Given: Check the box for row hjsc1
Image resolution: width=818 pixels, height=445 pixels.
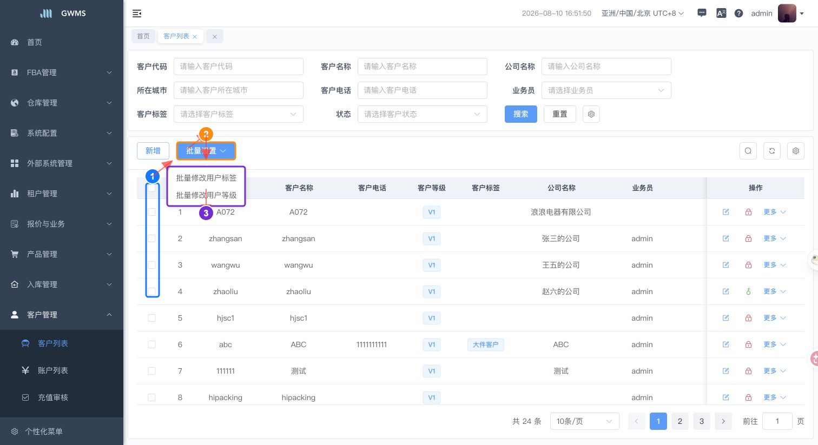Looking at the screenshot, I should coord(152,318).
